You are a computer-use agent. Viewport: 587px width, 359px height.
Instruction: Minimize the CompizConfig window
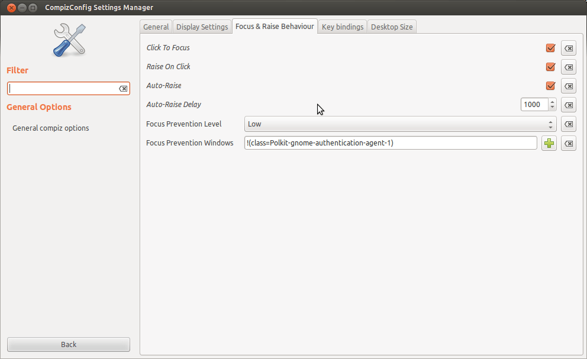point(22,8)
